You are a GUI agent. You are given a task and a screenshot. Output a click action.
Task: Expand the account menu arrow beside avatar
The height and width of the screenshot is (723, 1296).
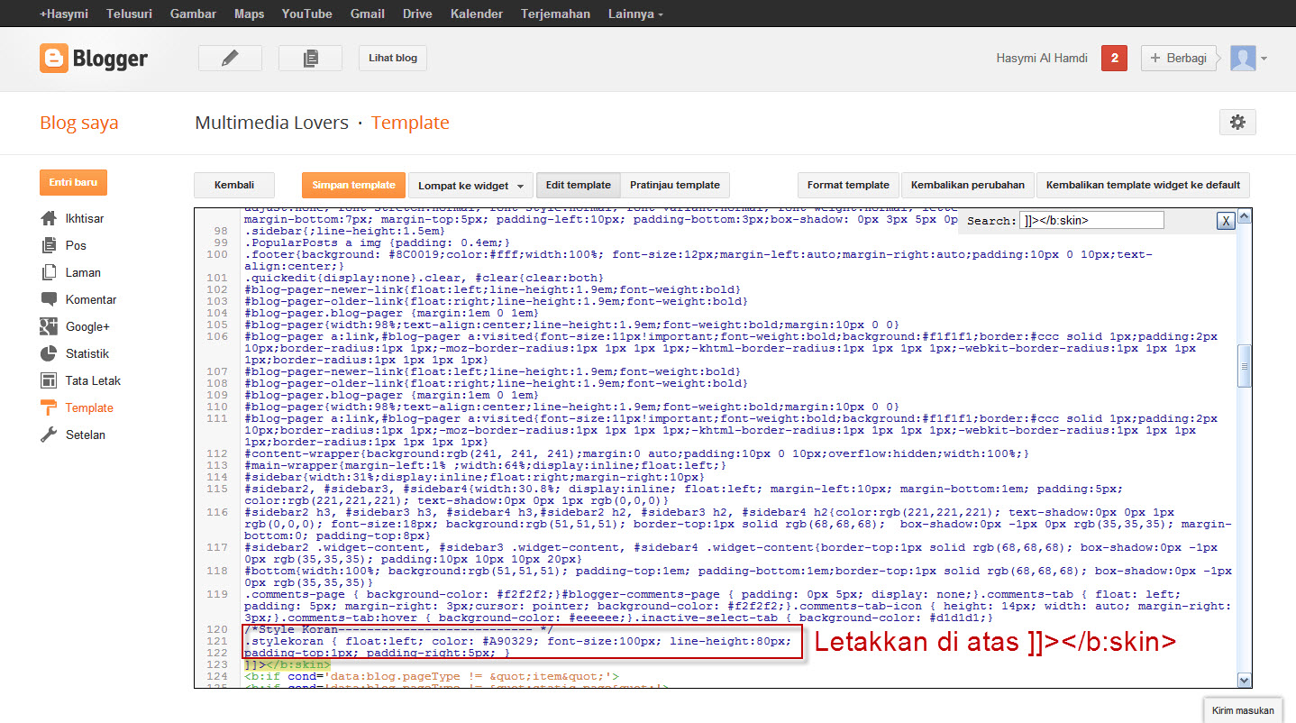tap(1264, 59)
